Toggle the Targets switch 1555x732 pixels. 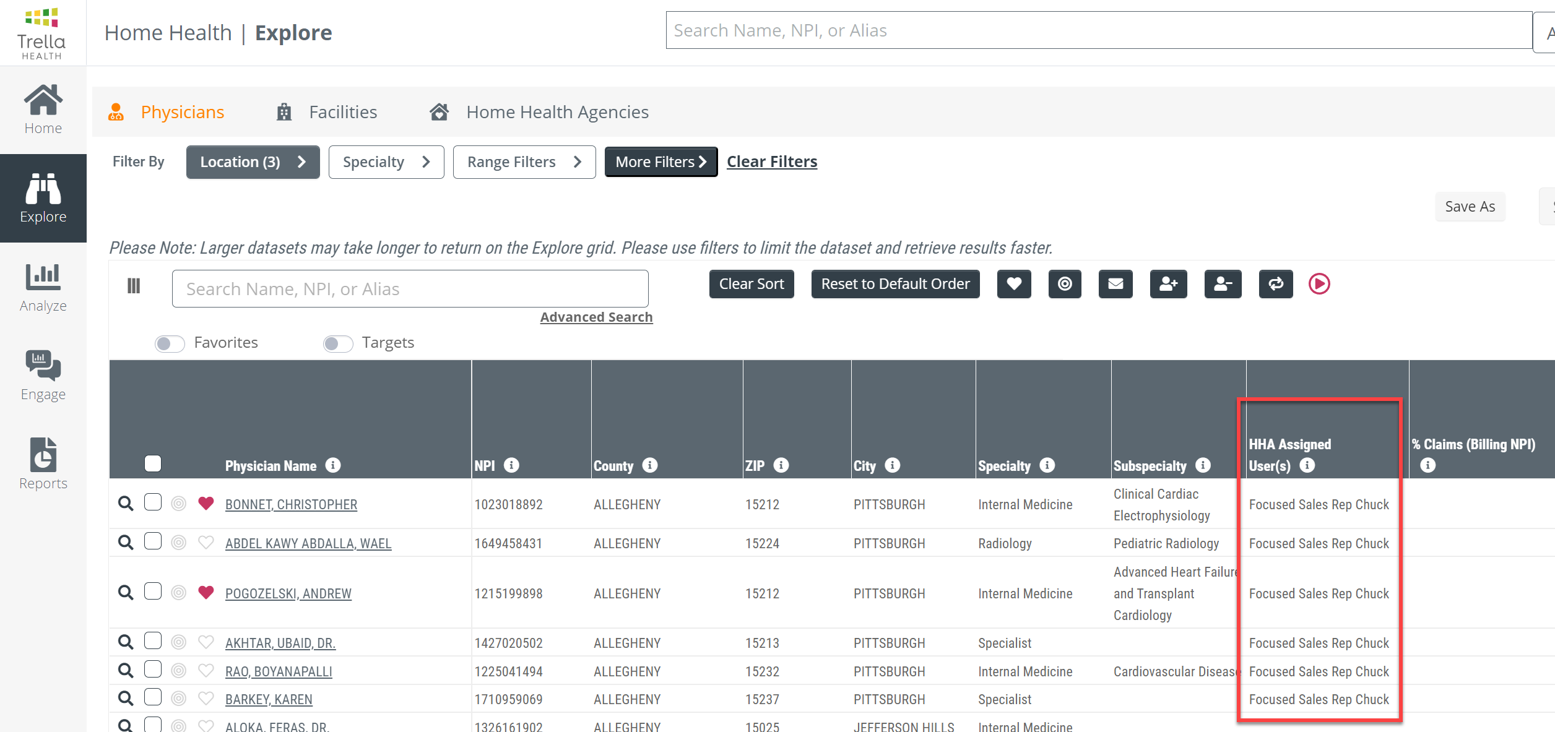tap(338, 343)
